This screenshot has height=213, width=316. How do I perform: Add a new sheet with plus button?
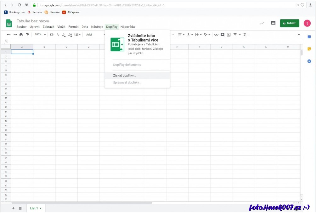(x=13, y=208)
